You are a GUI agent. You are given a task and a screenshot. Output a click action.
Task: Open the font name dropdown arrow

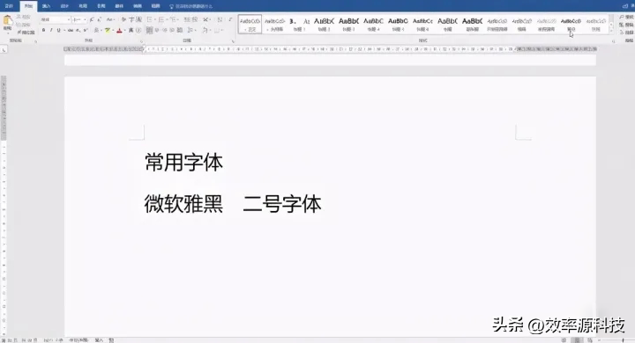coord(69,19)
